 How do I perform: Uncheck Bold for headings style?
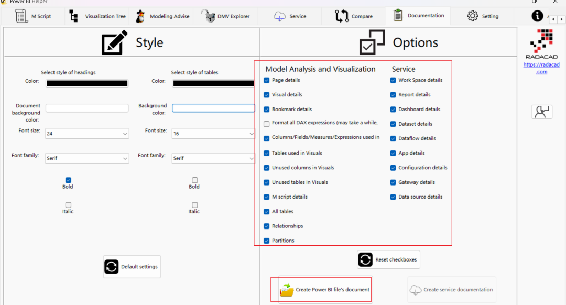[x=68, y=180]
